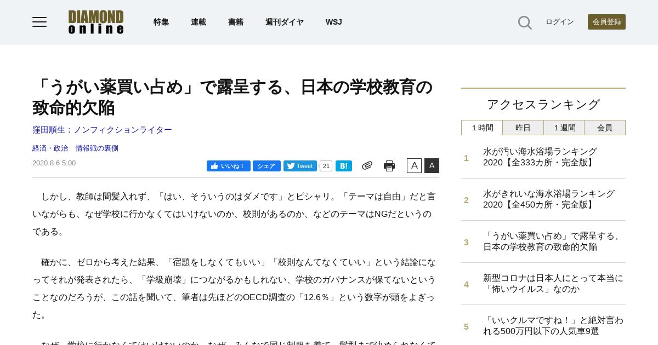Click the publish date 2020.8.6 5:00
Viewport: 658px width, 345px height.
point(54,163)
